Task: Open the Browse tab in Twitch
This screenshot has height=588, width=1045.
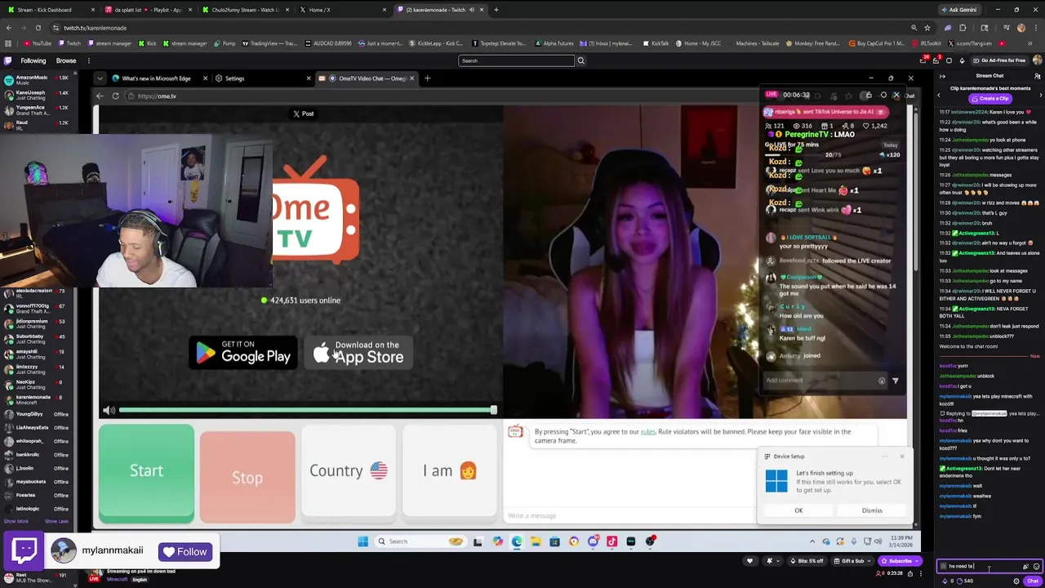Action: point(66,60)
